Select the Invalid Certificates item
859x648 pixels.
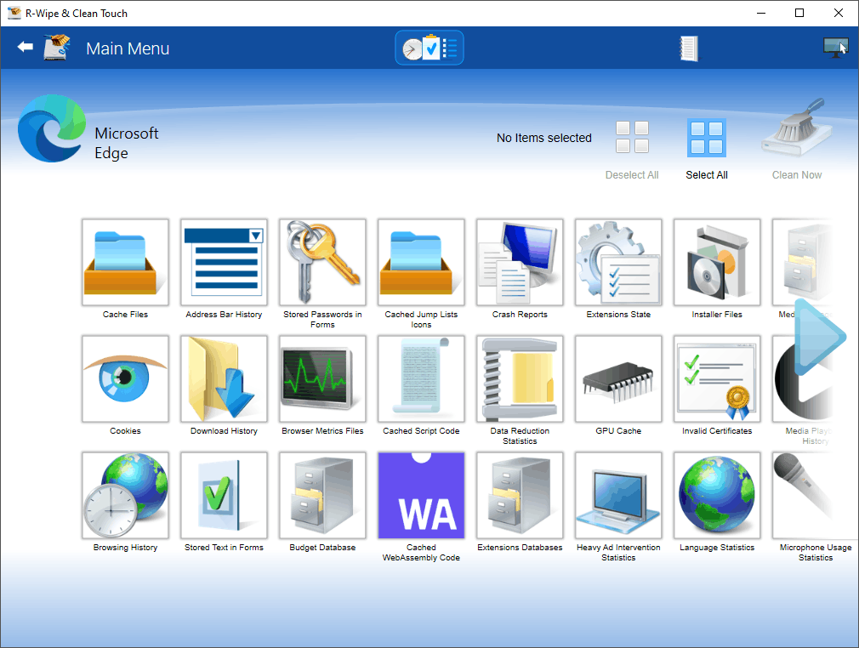point(717,379)
